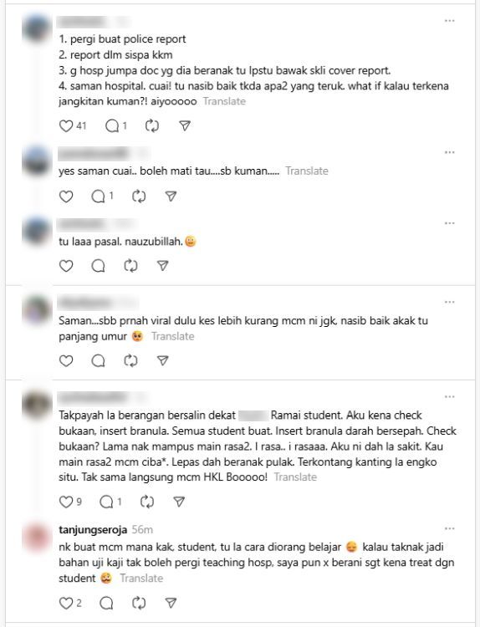The height and width of the screenshot is (627, 480).
Task: Like the 'Saman...sbb prnah viral' comment
Action: tap(66, 360)
